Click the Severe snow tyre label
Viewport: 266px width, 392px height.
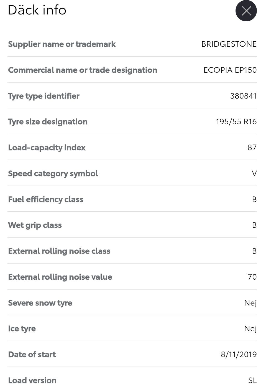point(40,303)
